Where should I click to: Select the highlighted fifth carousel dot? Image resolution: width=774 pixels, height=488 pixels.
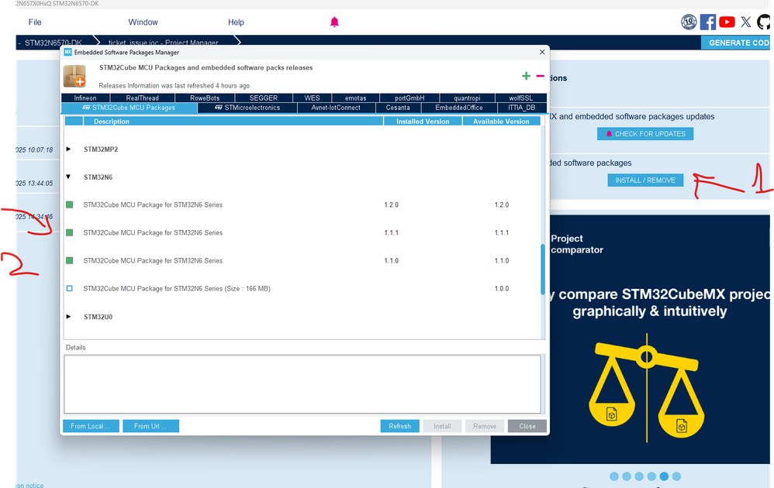pyautogui.click(x=664, y=476)
